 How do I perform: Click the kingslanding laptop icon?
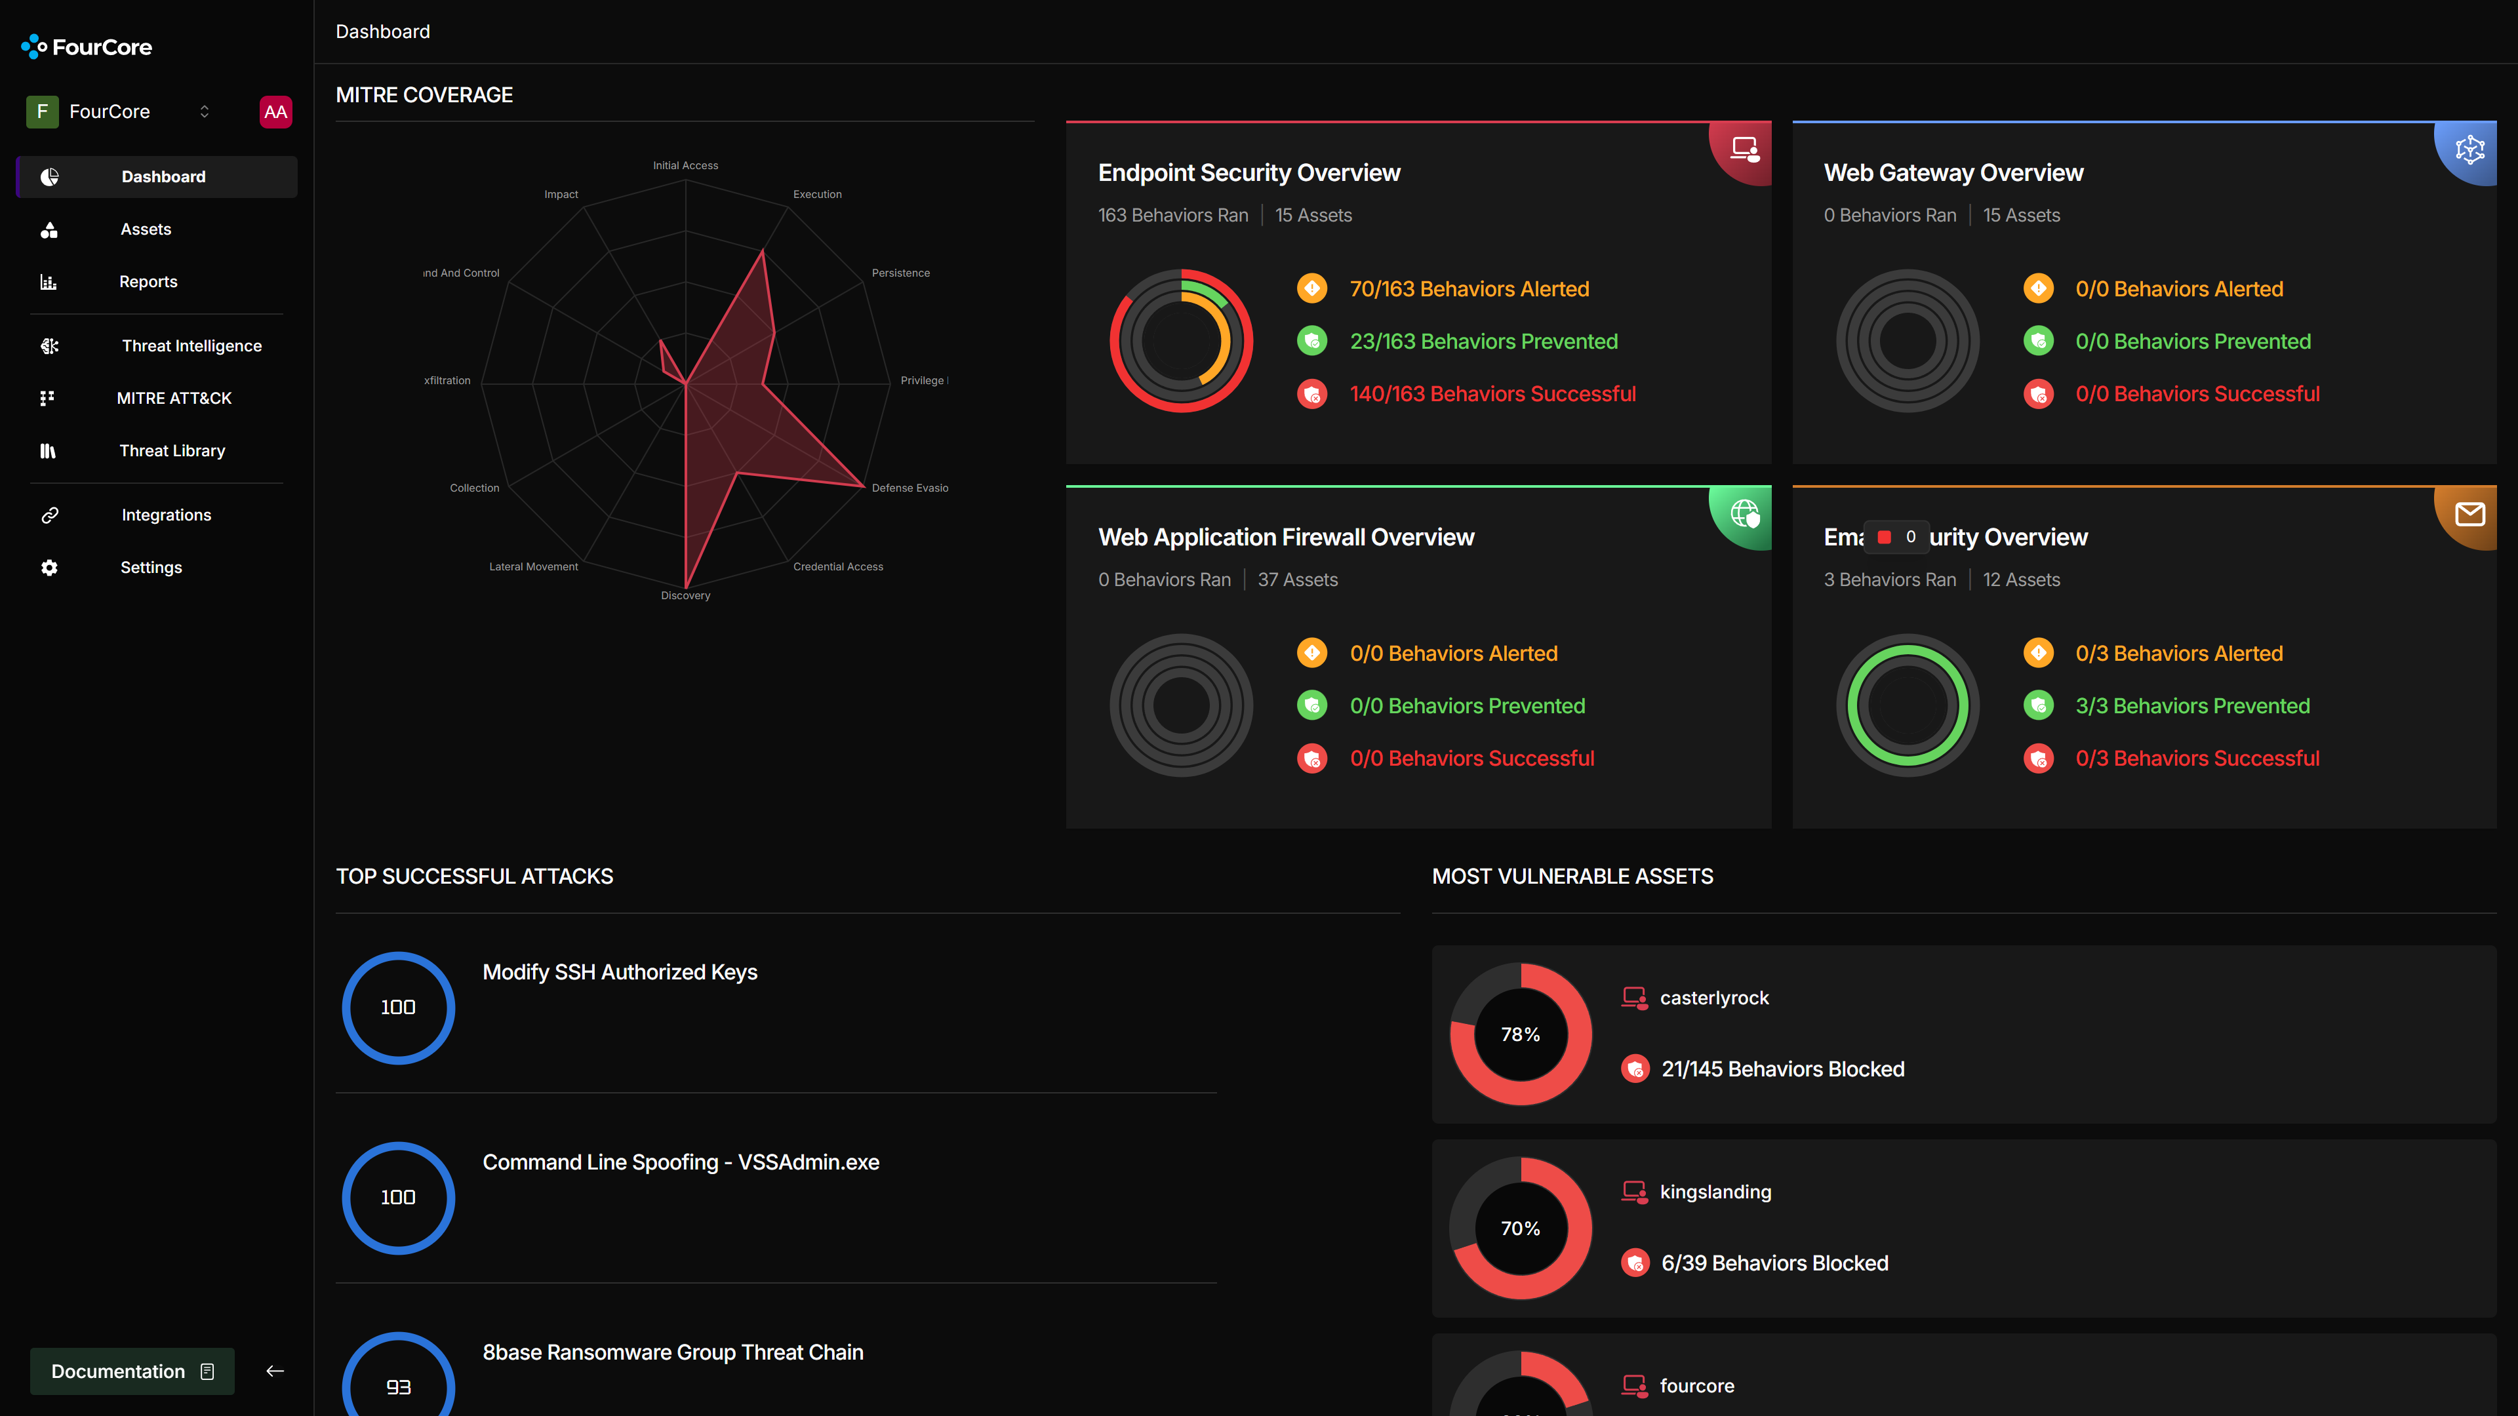point(1634,1192)
